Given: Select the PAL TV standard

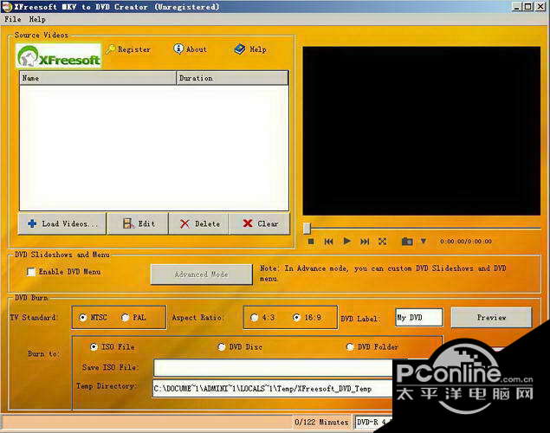Looking at the screenshot, I should click(x=125, y=318).
